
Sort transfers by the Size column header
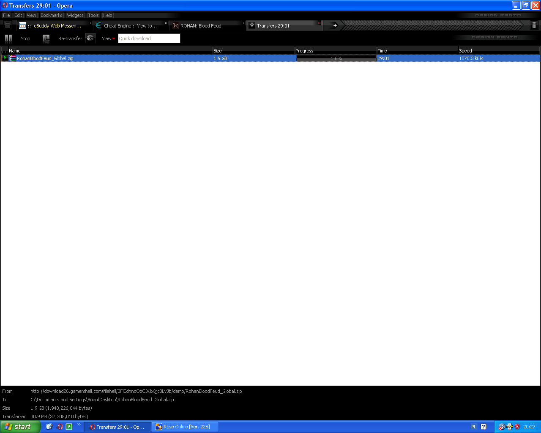(253, 51)
